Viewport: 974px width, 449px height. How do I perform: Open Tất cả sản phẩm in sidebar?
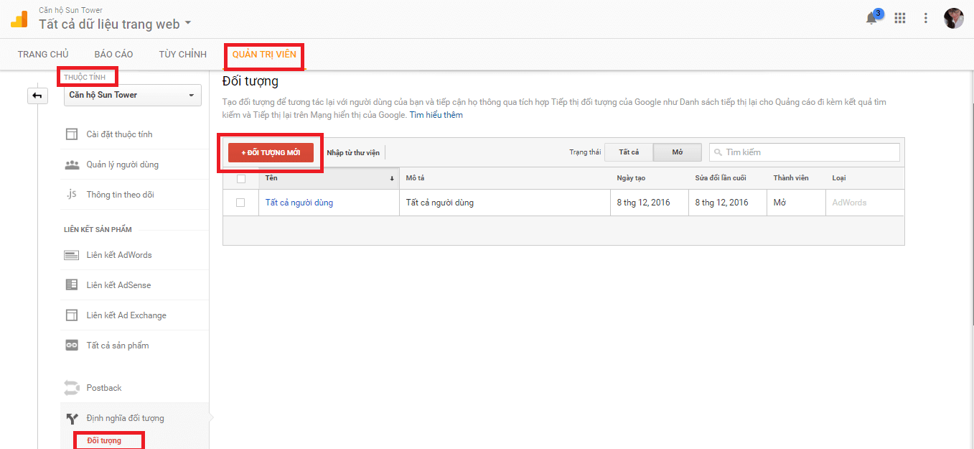click(x=118, y=346)
